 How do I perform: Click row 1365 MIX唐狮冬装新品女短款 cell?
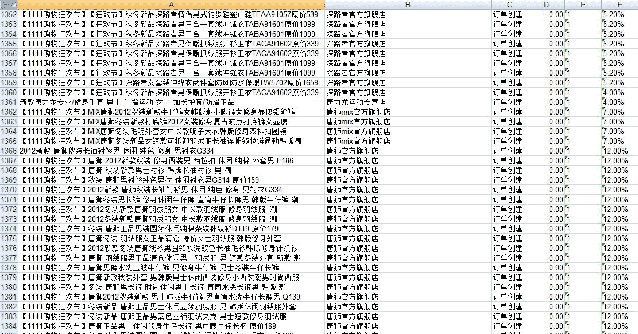coord(171,142)
